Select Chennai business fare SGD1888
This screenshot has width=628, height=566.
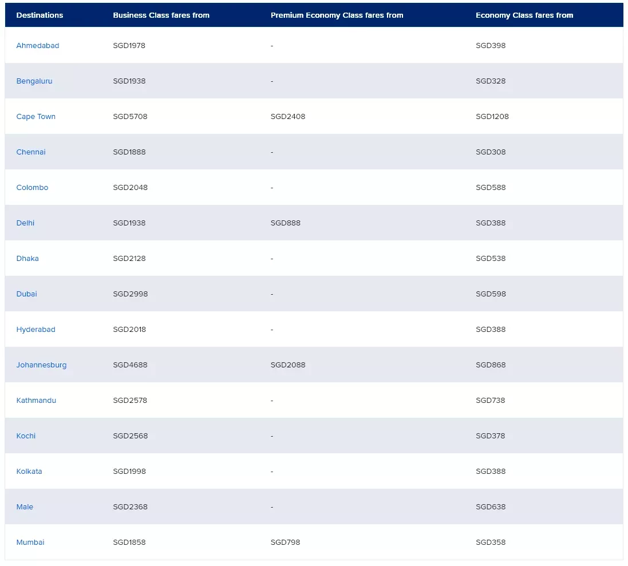[129, 152]
